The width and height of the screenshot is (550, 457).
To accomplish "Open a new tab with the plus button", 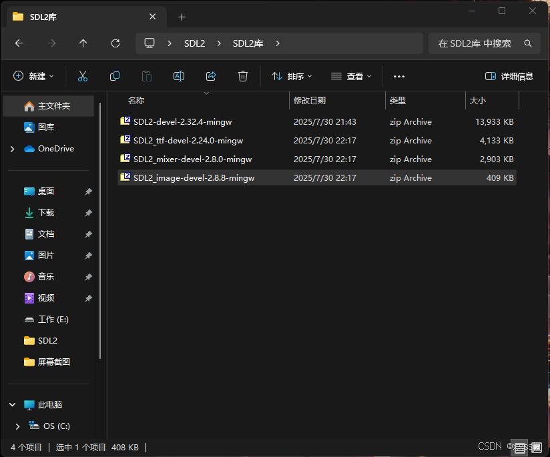I will [182, 17].
